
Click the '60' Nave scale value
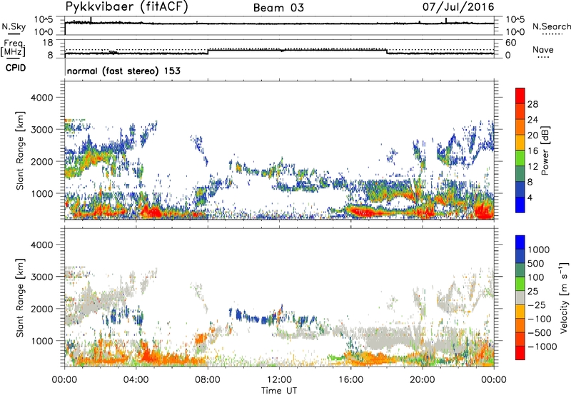coord(510,43)
